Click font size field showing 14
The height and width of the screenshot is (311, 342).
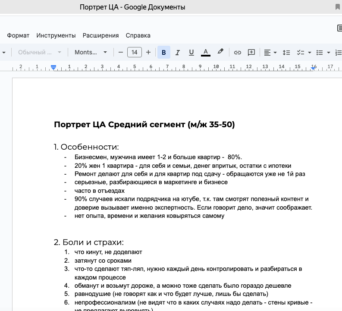[135, 52]
